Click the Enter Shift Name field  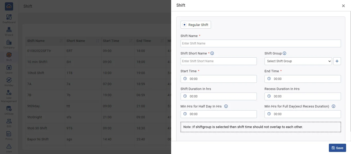pyautogui.click(x=260, y=43)
